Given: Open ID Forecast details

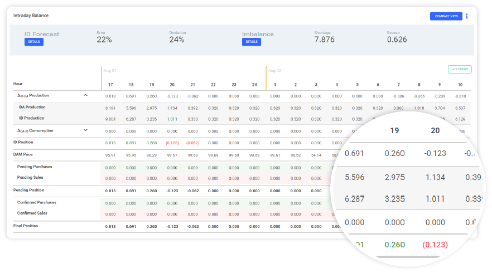Looking at the screenshot, I should (x=33, y=42).
